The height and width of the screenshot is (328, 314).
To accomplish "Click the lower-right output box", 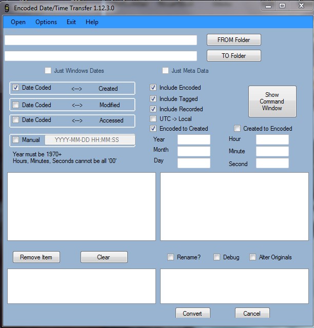I will [234, 286].
